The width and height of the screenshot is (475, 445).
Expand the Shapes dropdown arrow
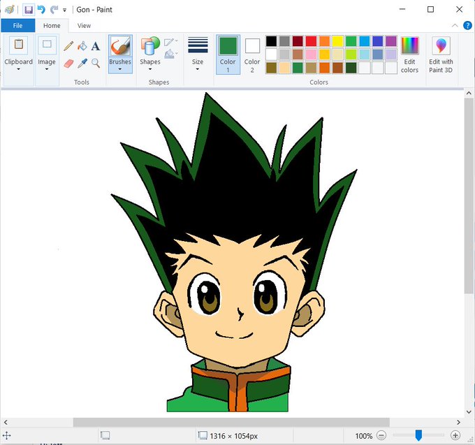click(150, 69)
